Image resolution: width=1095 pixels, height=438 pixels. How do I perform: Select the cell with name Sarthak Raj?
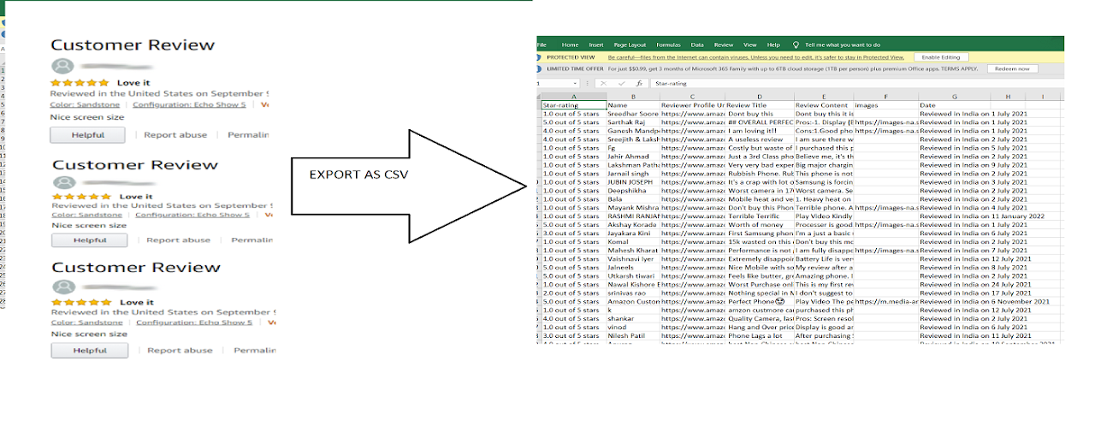click(632, 121)
